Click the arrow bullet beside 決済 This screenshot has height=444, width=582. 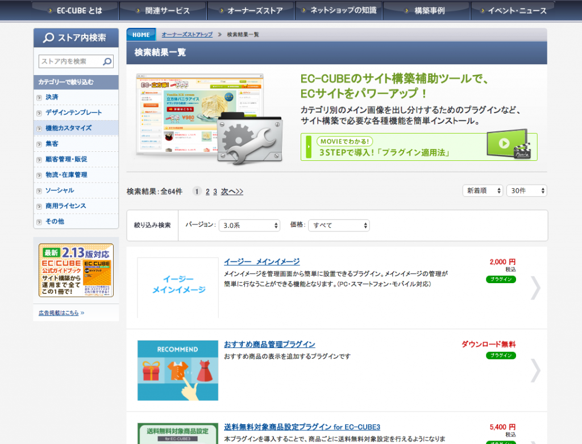tap(39, 98)
